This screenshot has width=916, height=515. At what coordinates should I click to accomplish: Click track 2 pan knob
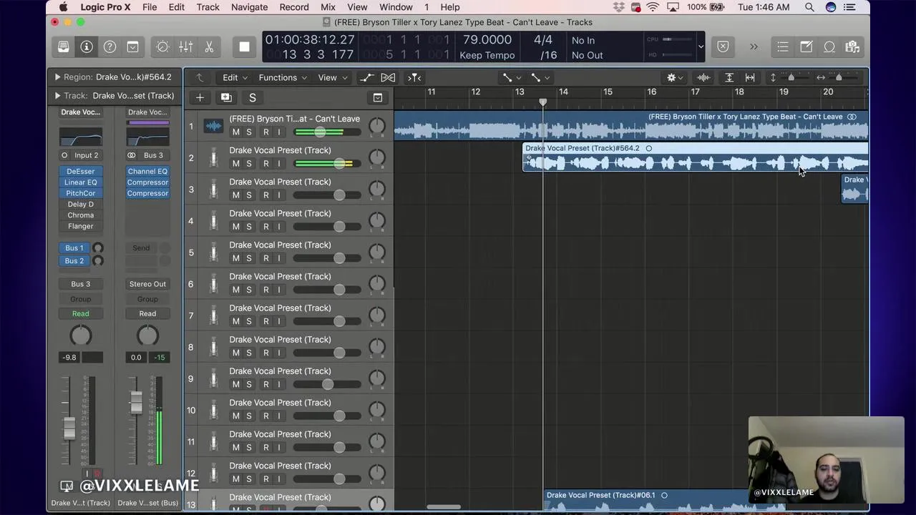pyautogui.click(x=376, y=157)
